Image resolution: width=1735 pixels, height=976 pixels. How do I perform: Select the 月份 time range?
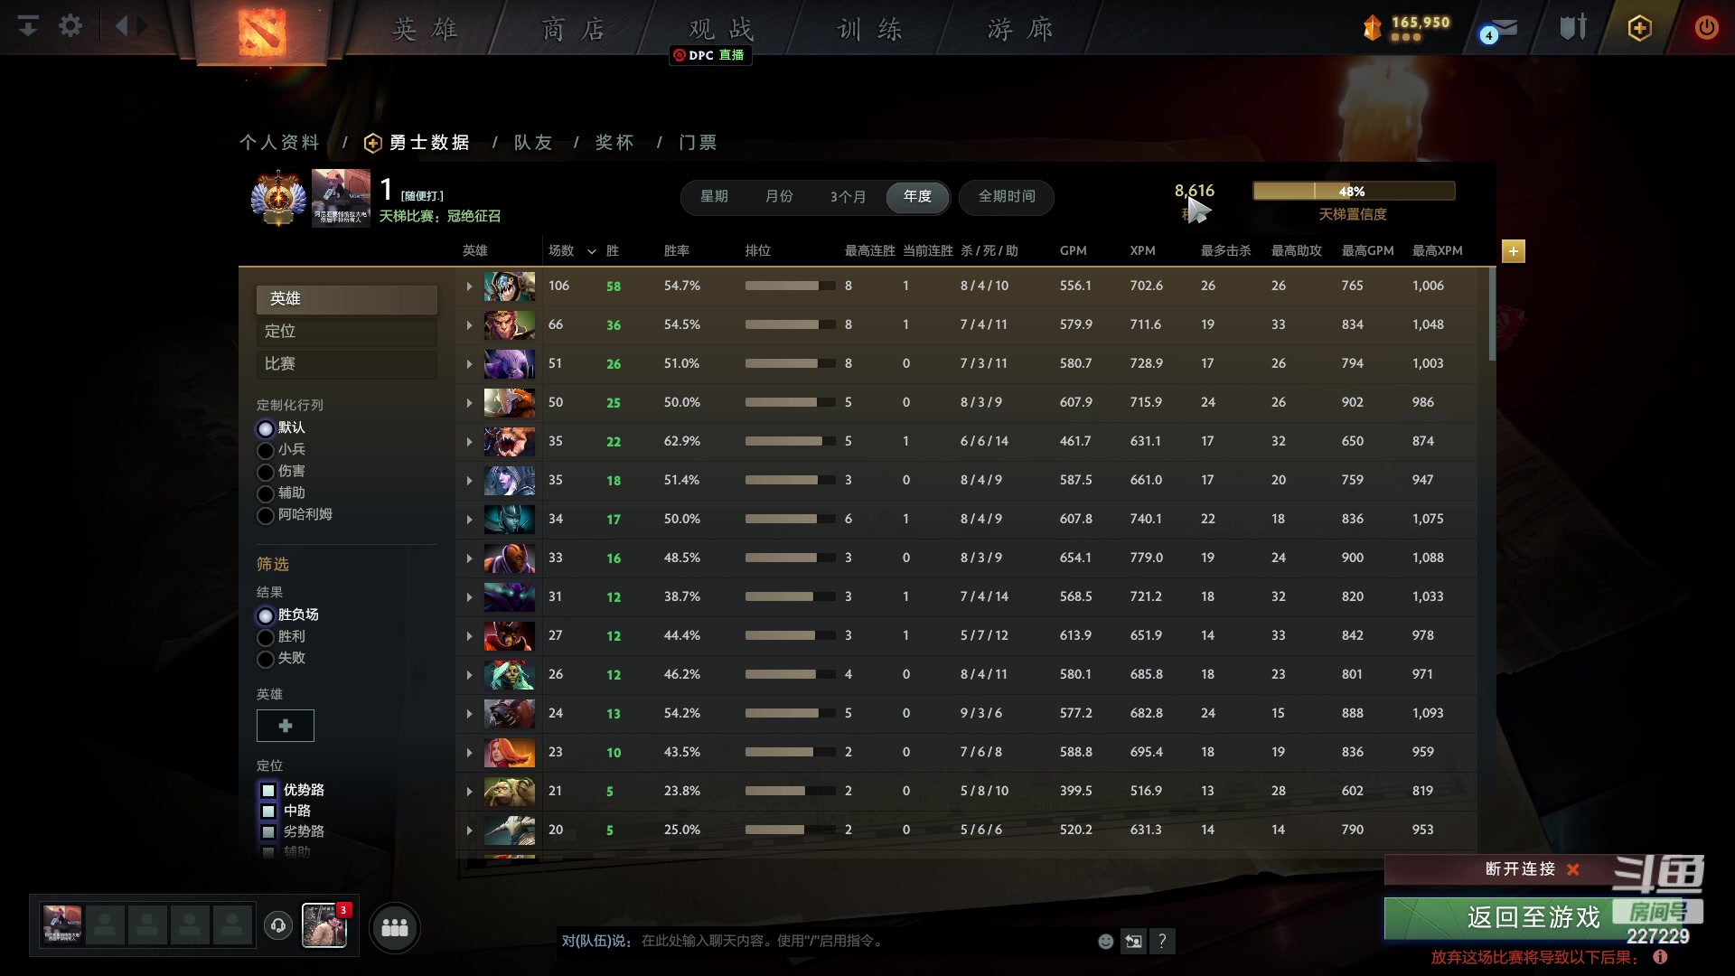coord(779,196)
